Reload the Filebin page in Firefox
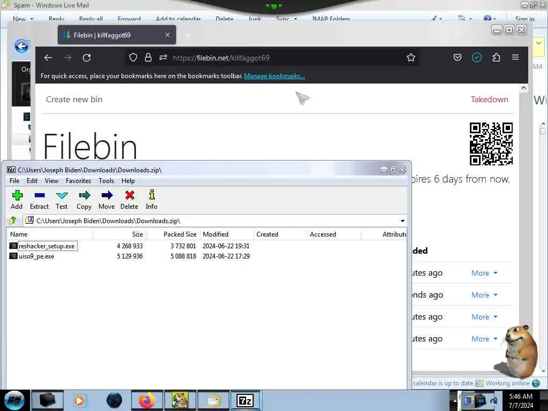Screen dimensions: 548x411 (x=87, y=58)
